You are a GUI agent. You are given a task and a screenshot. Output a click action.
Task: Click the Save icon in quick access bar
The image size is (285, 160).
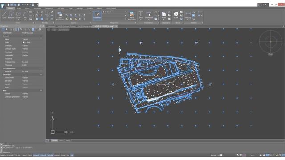tap(15, 5)
